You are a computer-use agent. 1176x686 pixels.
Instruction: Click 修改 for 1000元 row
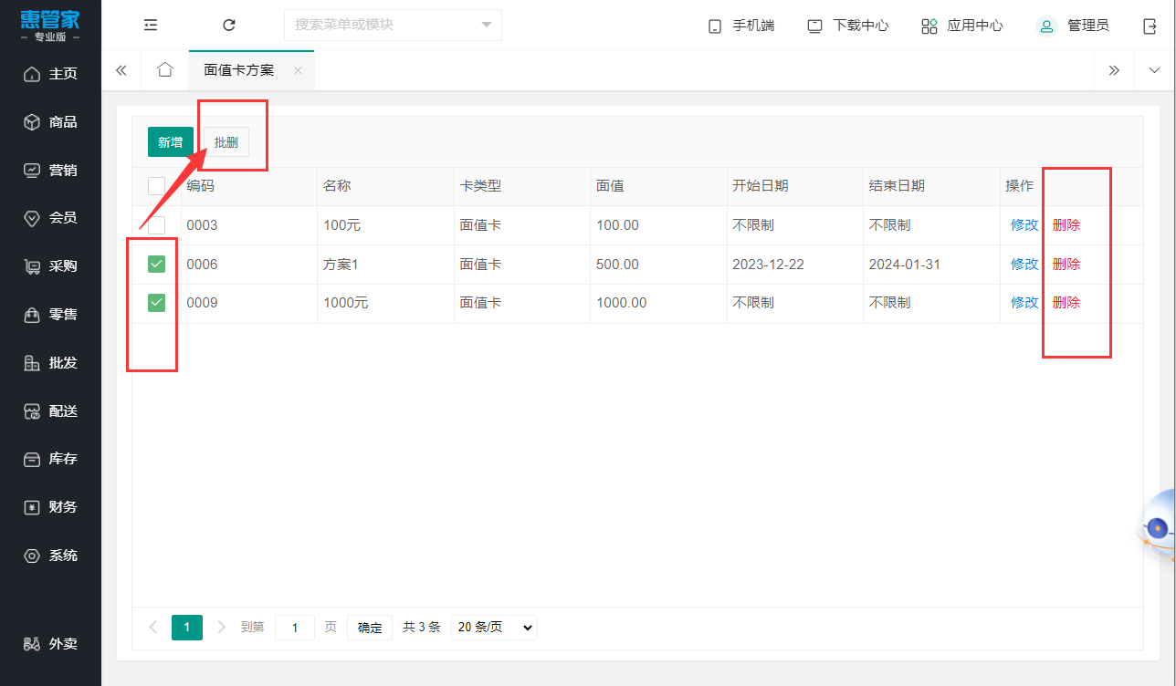1024,303
